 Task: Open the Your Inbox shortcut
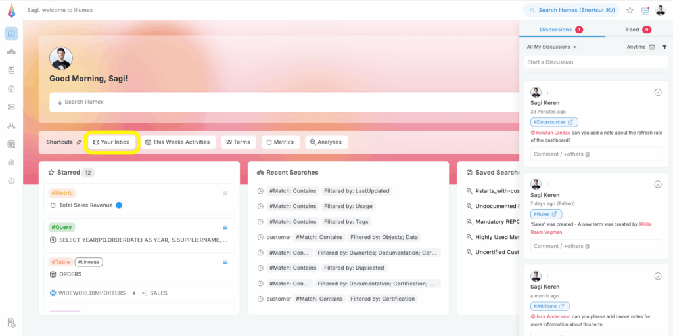click(112, 142)
